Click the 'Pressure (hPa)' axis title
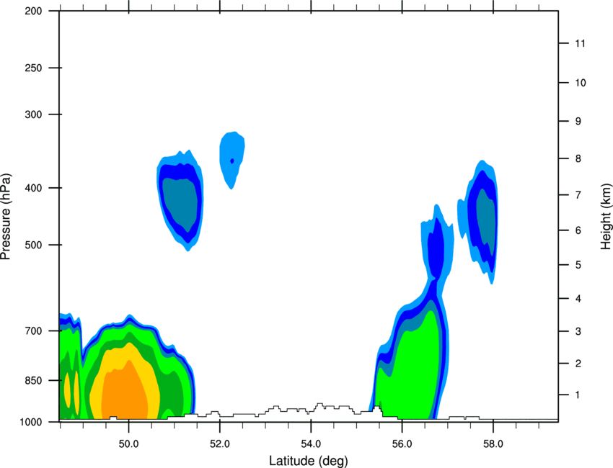The height and width of the screenshot is (468, 613). pyautogui.click(x=6, y=217)
